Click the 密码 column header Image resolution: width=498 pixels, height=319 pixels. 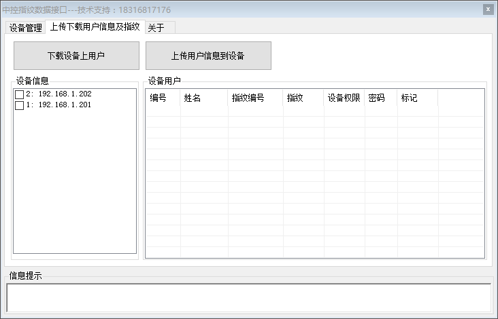point(380,98)
